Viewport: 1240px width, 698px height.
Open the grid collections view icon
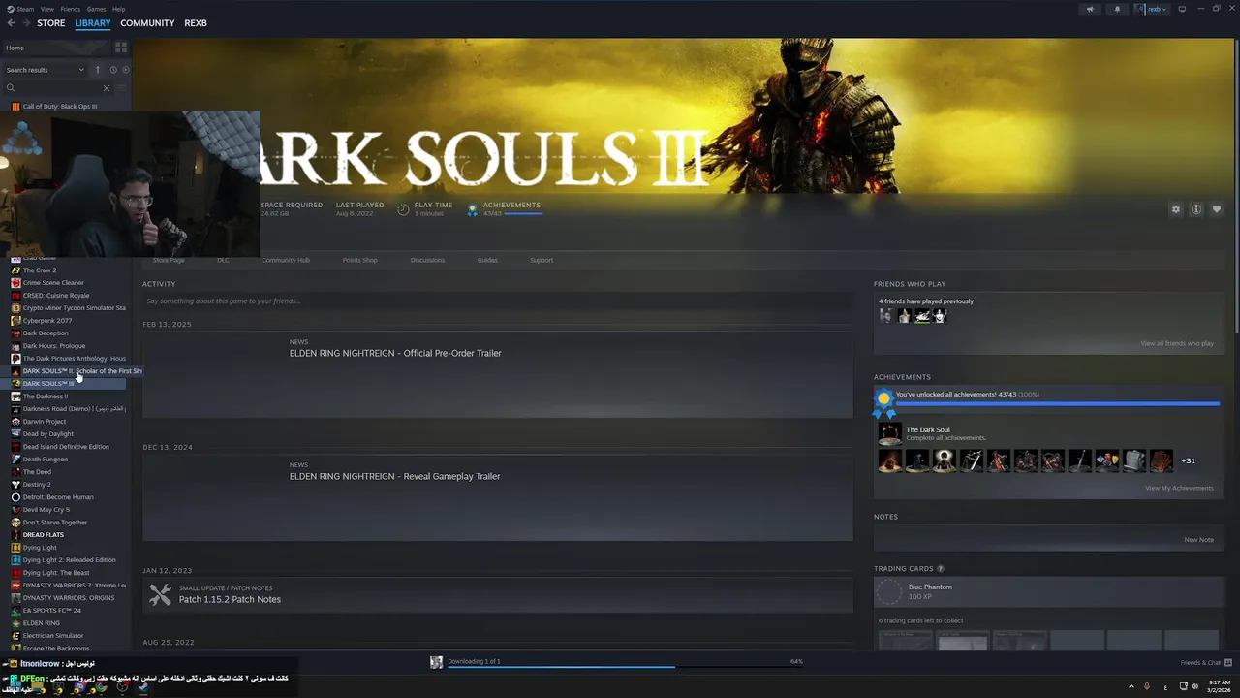pyautogui.click(x=121, y=48)
